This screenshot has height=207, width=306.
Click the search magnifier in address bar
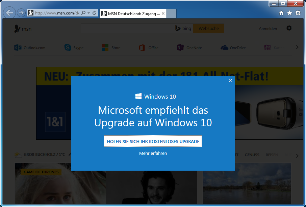tap(83, 13)
